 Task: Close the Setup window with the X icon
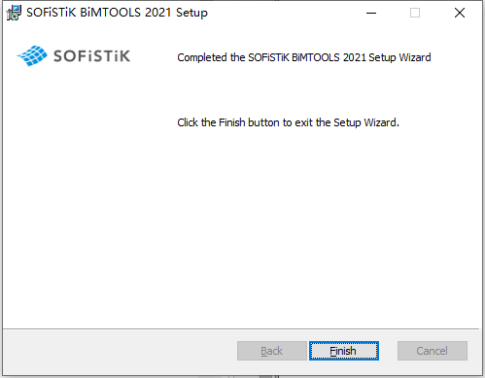(x=460, y=13)
